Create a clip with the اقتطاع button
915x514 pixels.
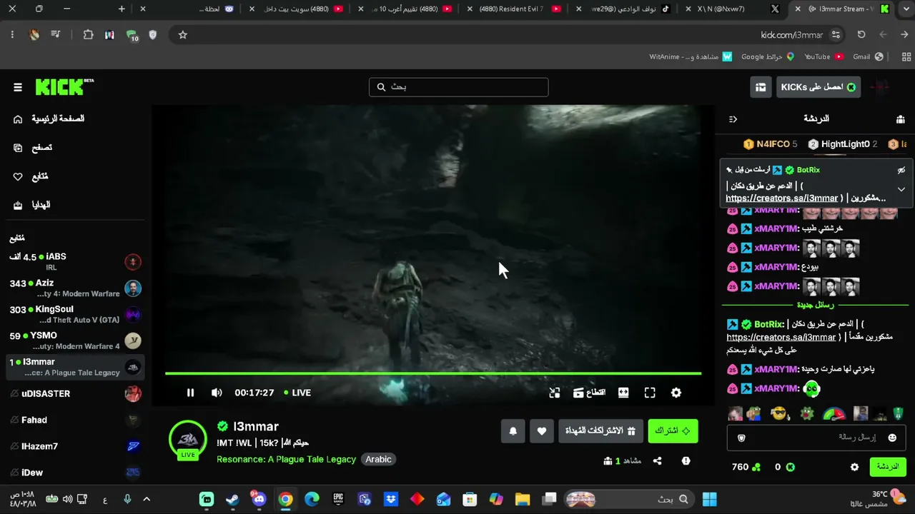(589, 393)
